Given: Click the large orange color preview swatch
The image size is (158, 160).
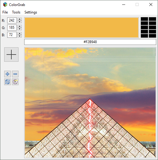Looking at the screenshot, I should [82, 28].
